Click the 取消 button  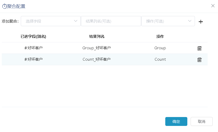point(202,121)
